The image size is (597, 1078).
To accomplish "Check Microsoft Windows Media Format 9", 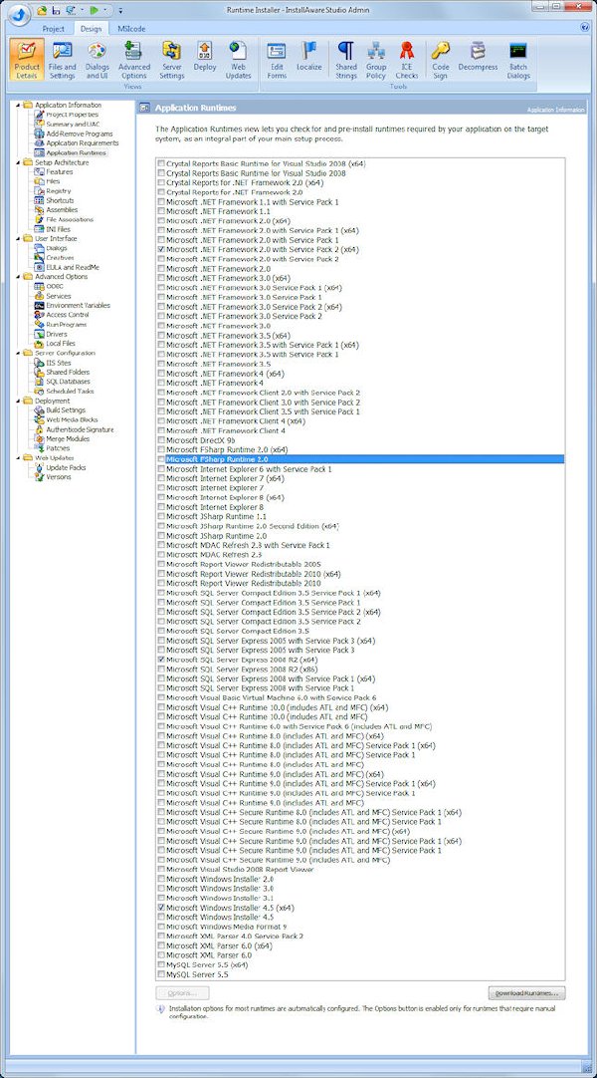I will point(161,927).
